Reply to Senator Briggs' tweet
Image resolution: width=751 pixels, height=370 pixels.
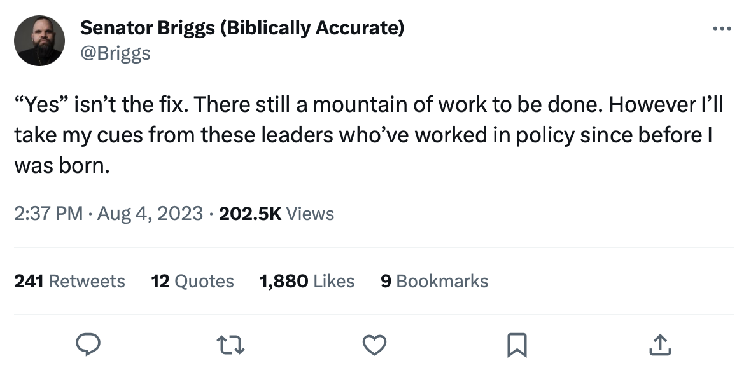point(90,345)
